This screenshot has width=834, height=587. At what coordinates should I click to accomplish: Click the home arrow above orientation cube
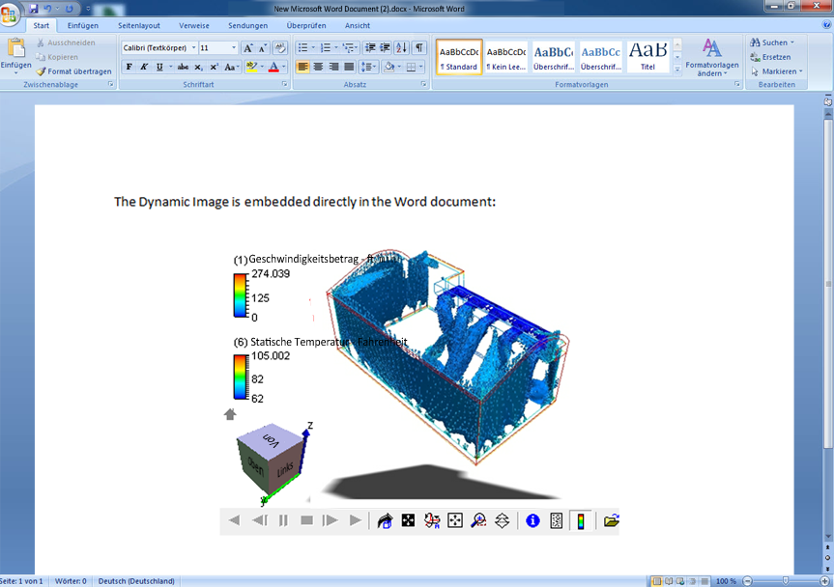(x=230, y=414)
